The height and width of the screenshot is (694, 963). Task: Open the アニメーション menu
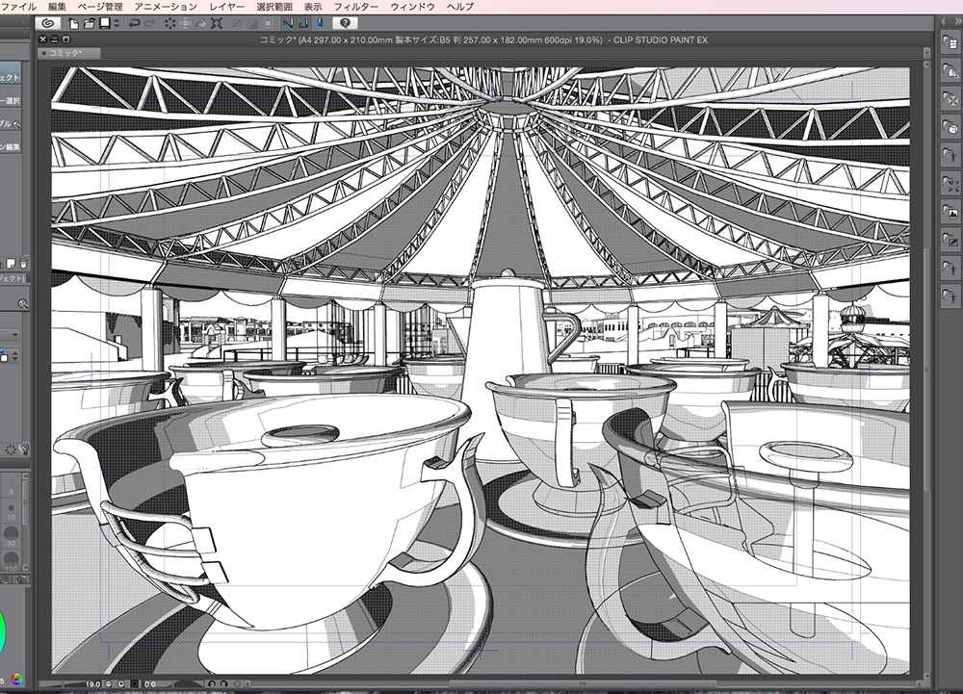pos(166,7)
